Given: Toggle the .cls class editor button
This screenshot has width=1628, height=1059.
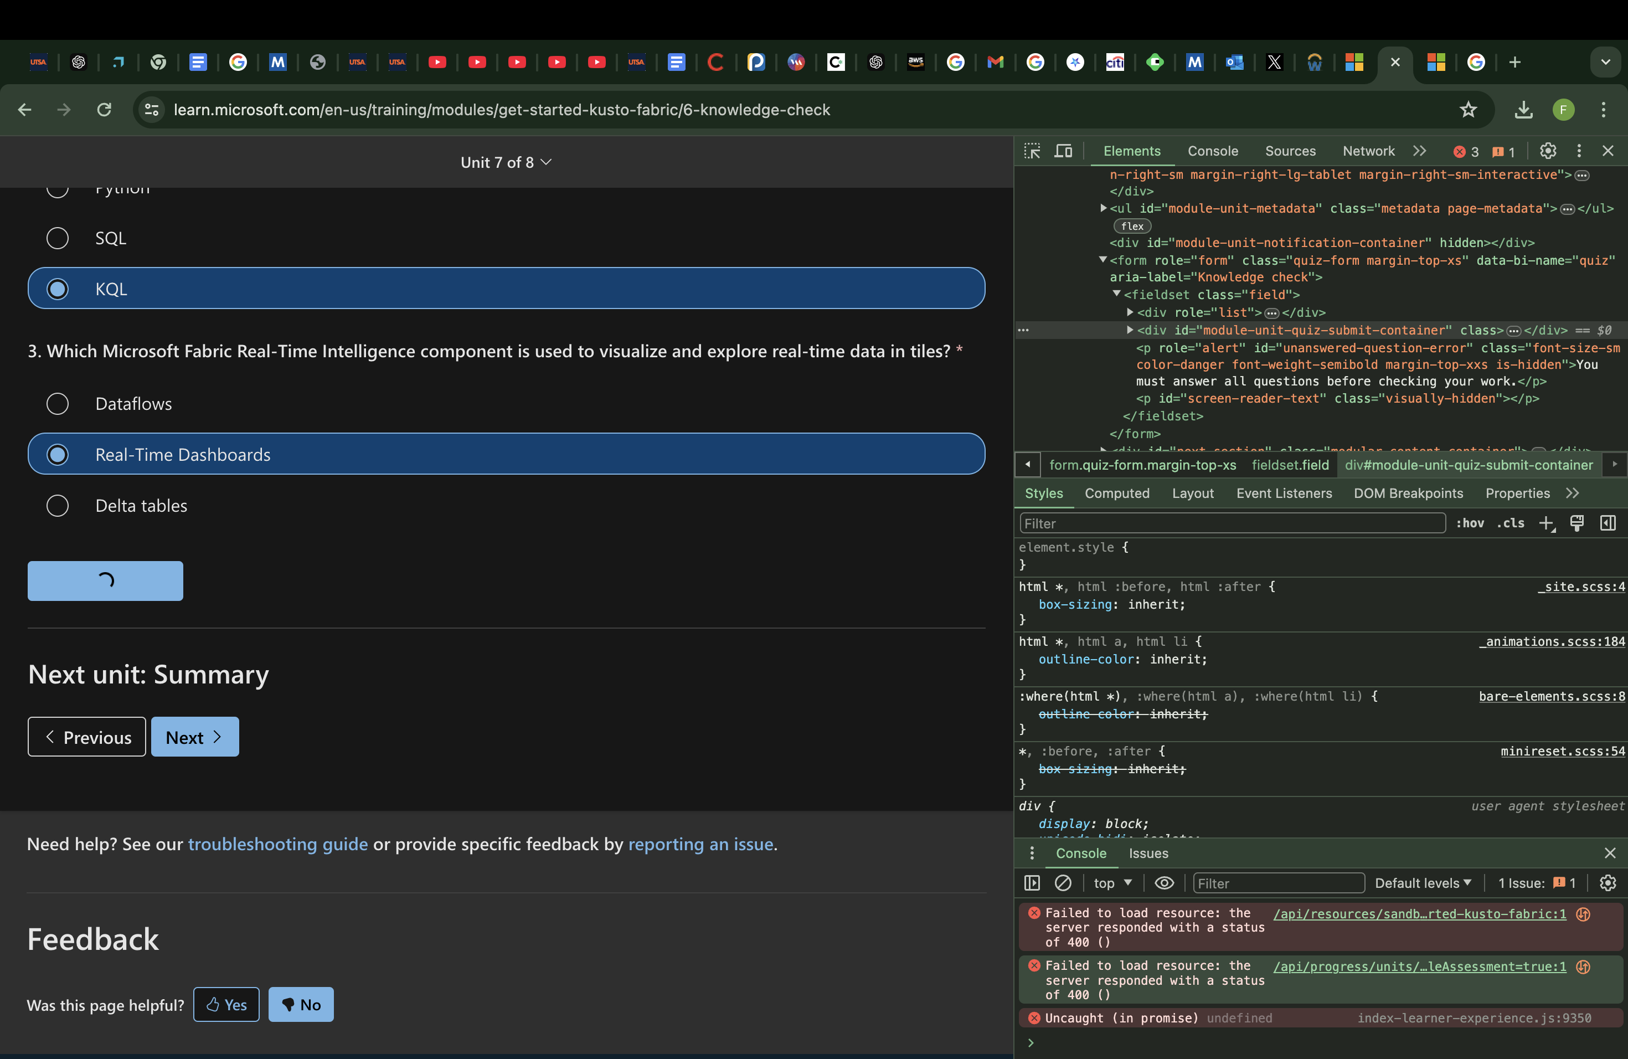Looking at the screenshot, I should [1511, 523].
